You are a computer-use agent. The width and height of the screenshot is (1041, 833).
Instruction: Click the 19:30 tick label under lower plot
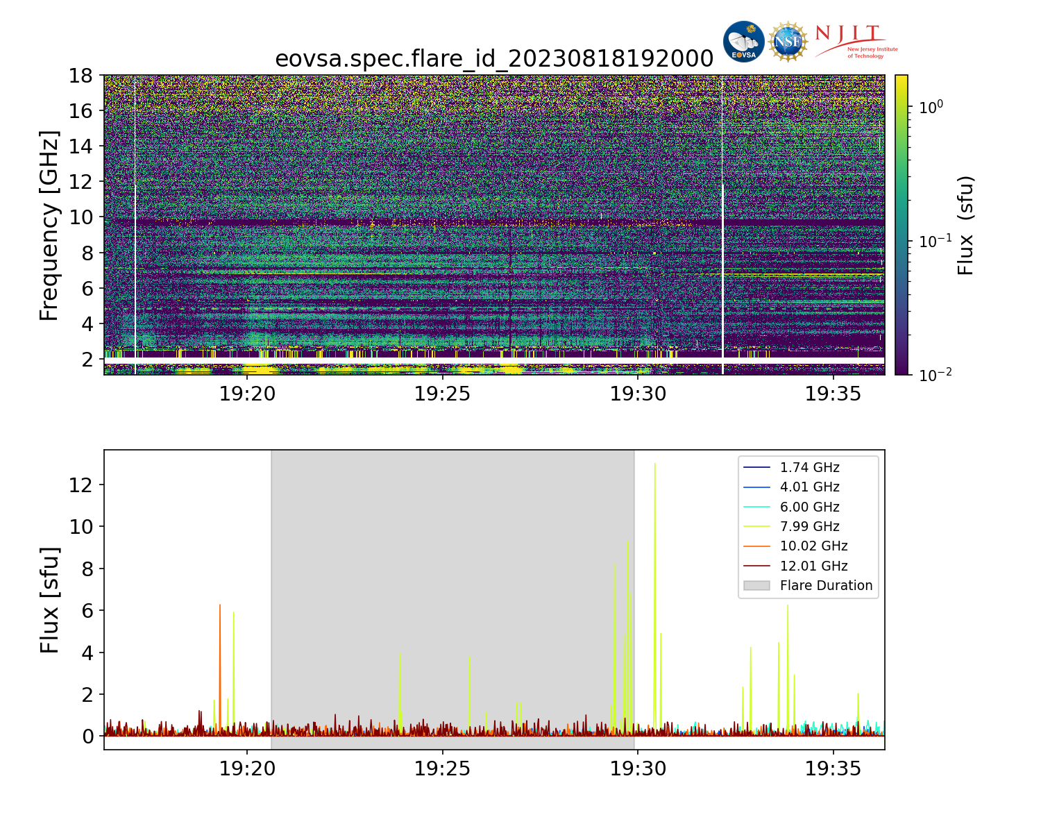pos(638,769)
